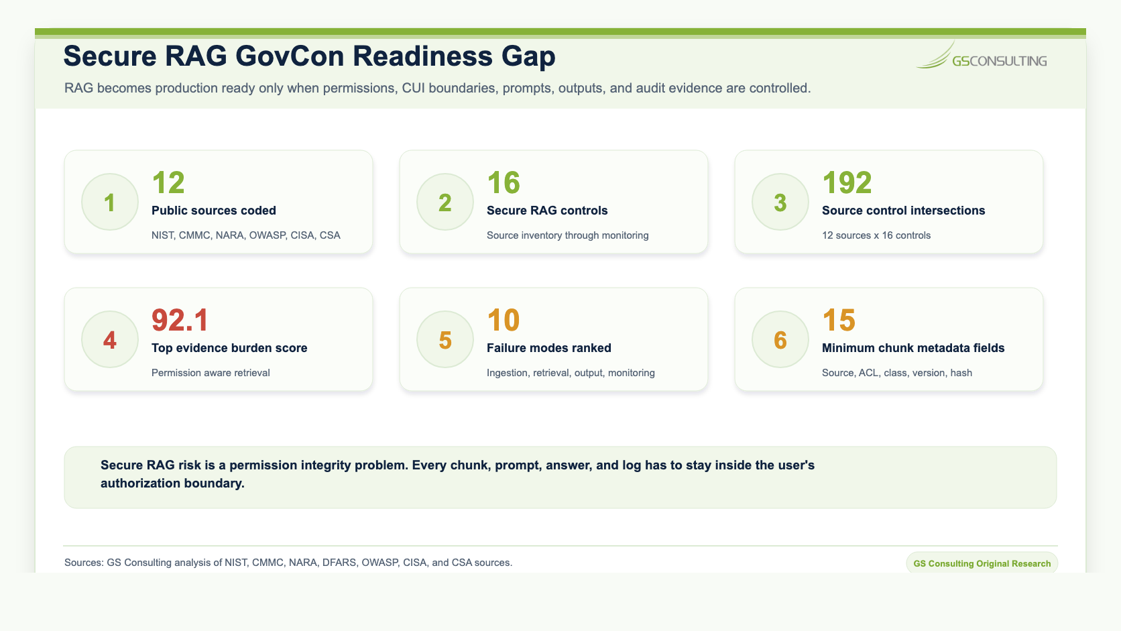This screenshot has width=1121, height=631.
Task: Click the GS Consulting Original Research badge
Action: (982, 563)
